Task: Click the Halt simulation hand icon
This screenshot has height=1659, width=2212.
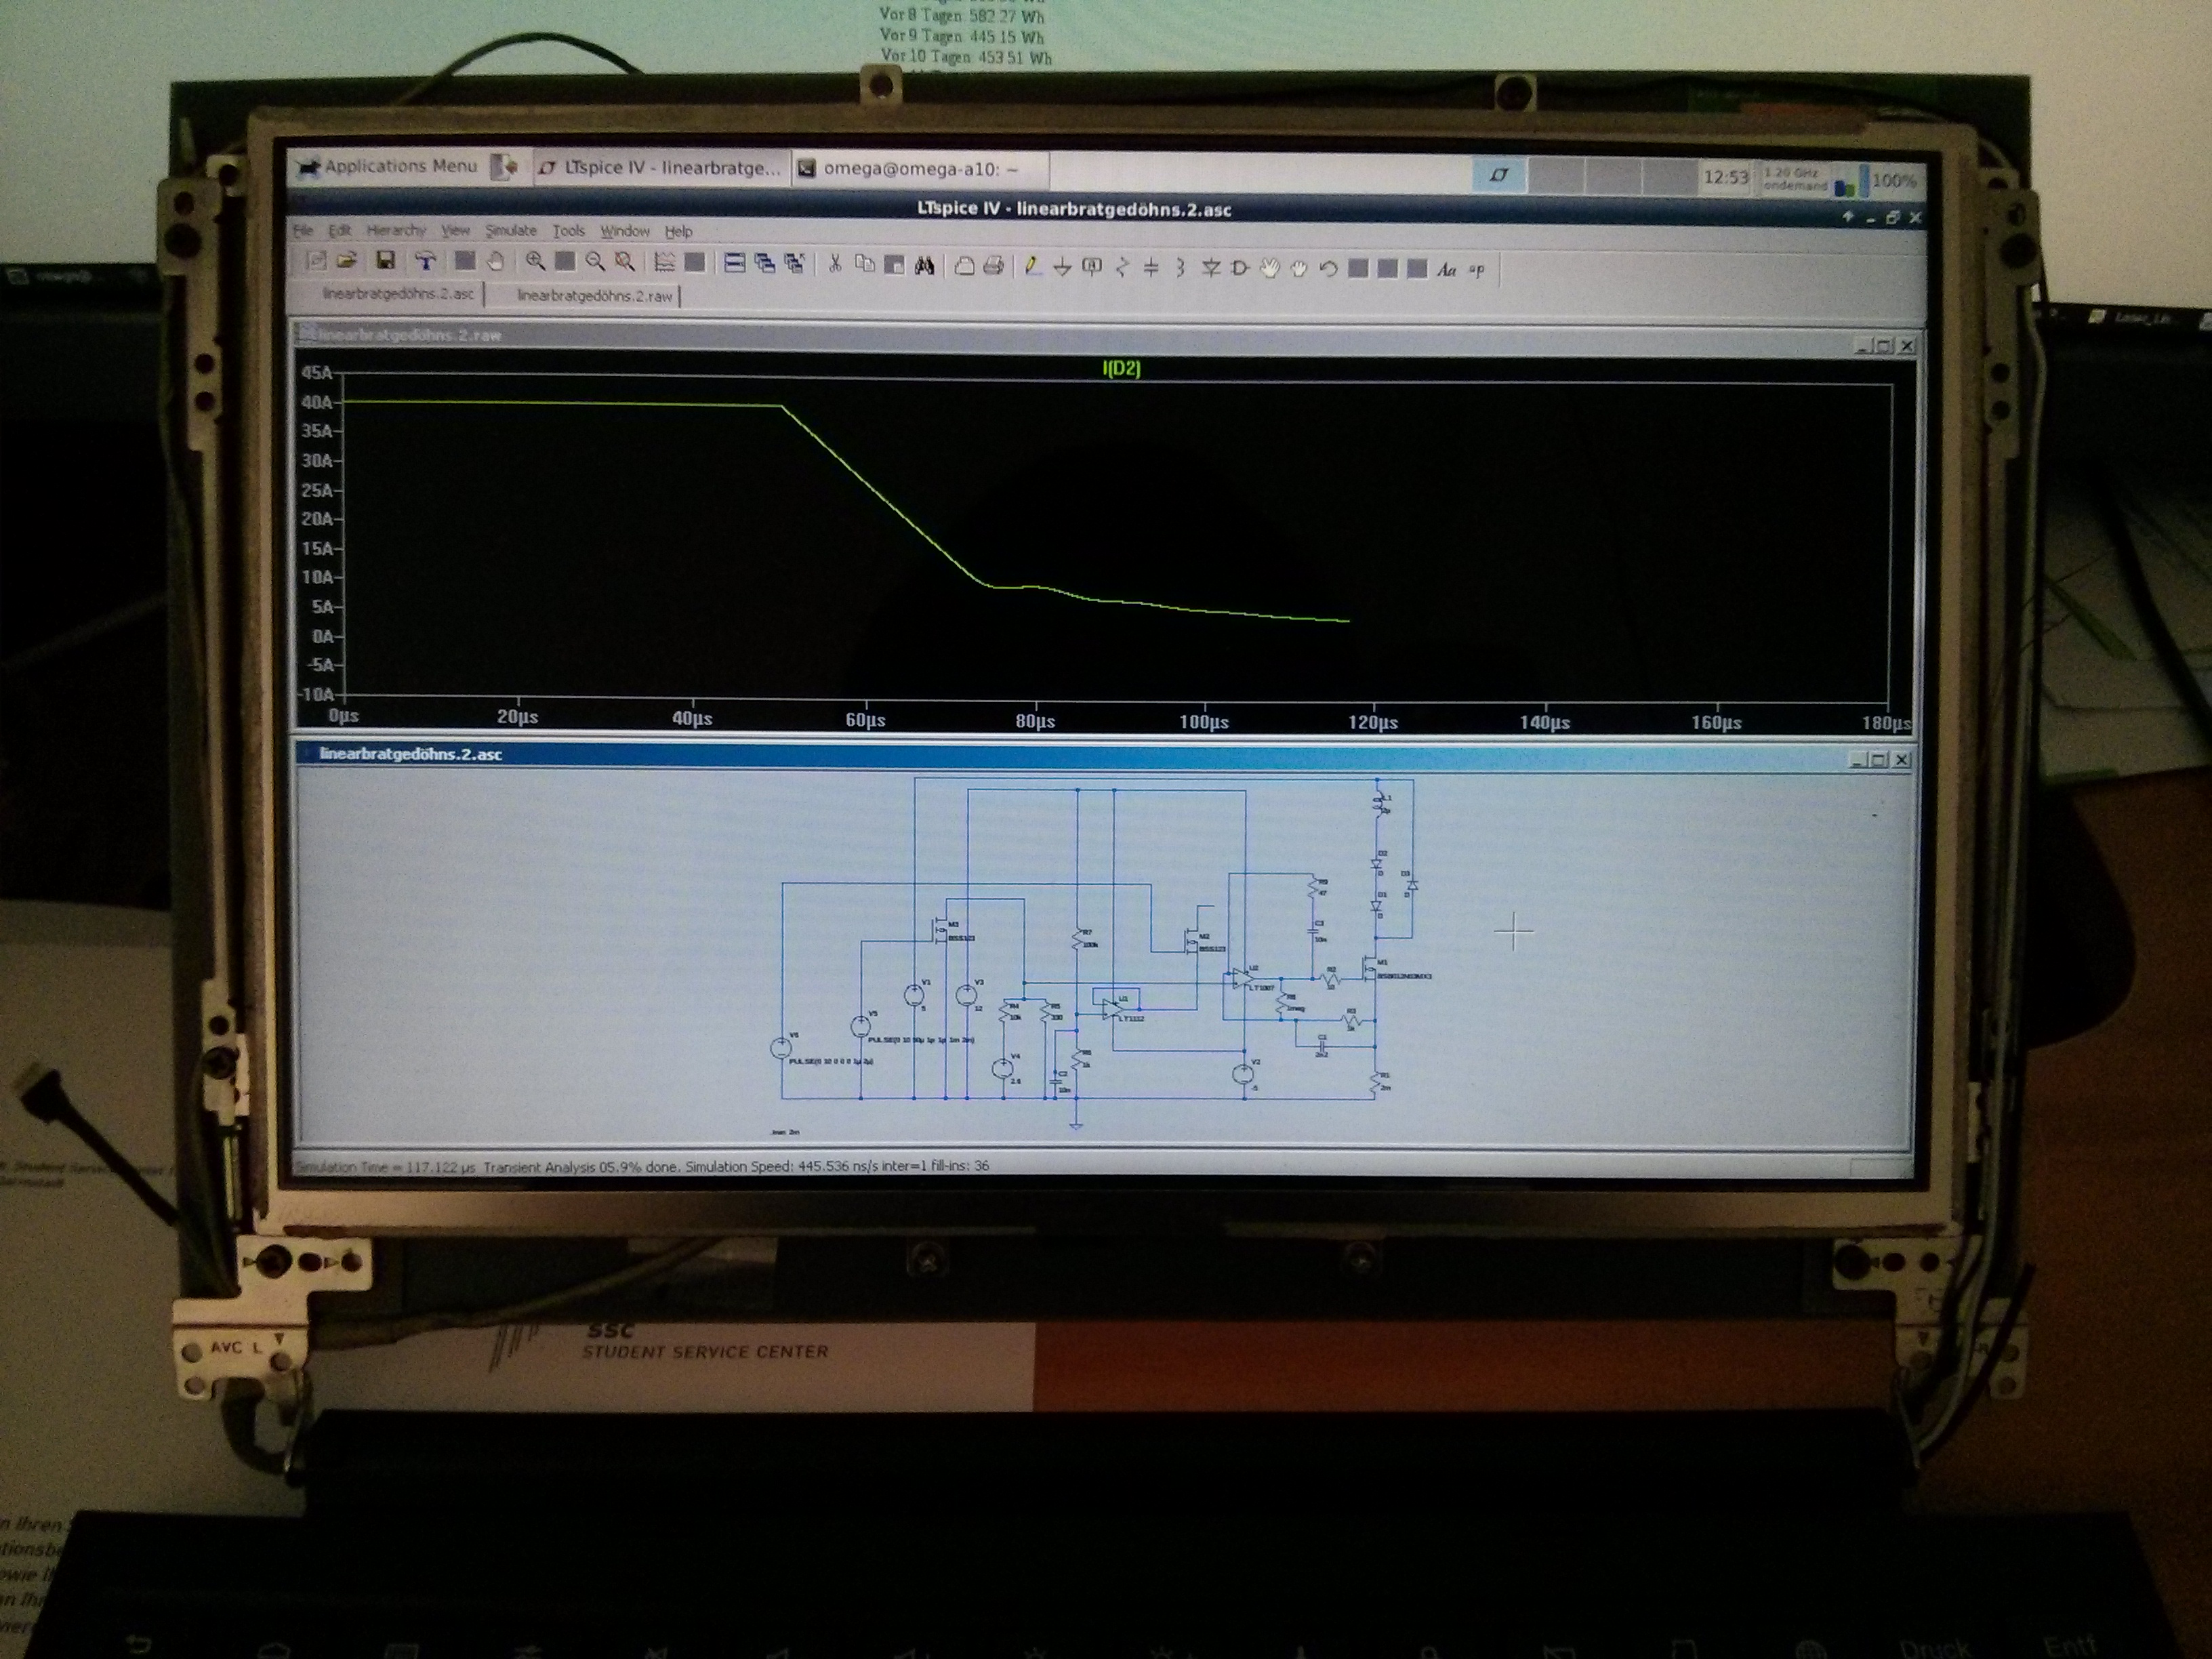Action: point(496,262)
